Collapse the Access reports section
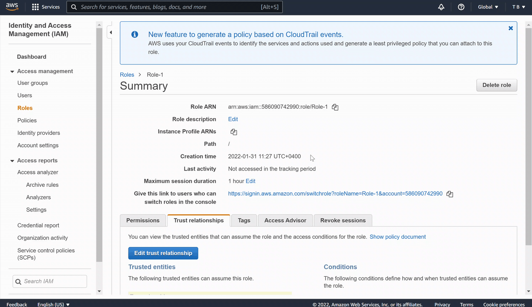The width and height of the screenshot is (532, 307). pos(12,161)
